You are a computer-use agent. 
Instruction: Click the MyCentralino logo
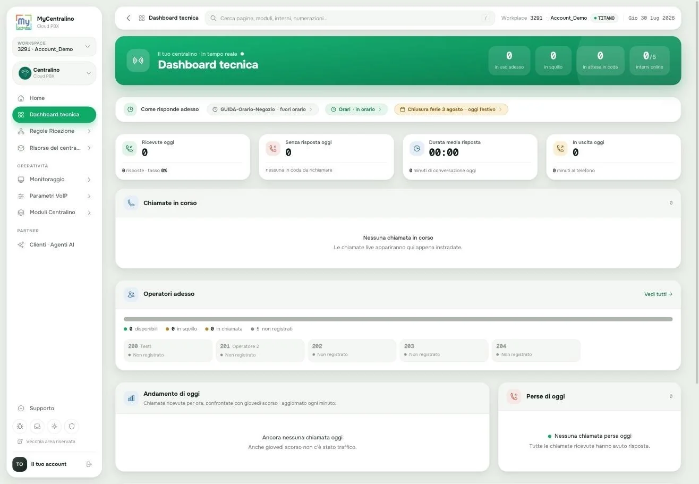24,22
